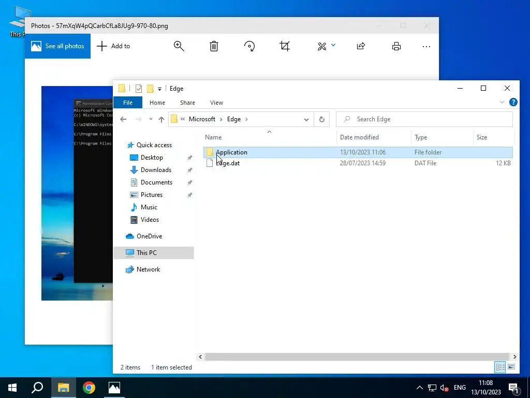Click Photos app taskbar icon
The image size is (530, 398).
[x=114, y=388]
